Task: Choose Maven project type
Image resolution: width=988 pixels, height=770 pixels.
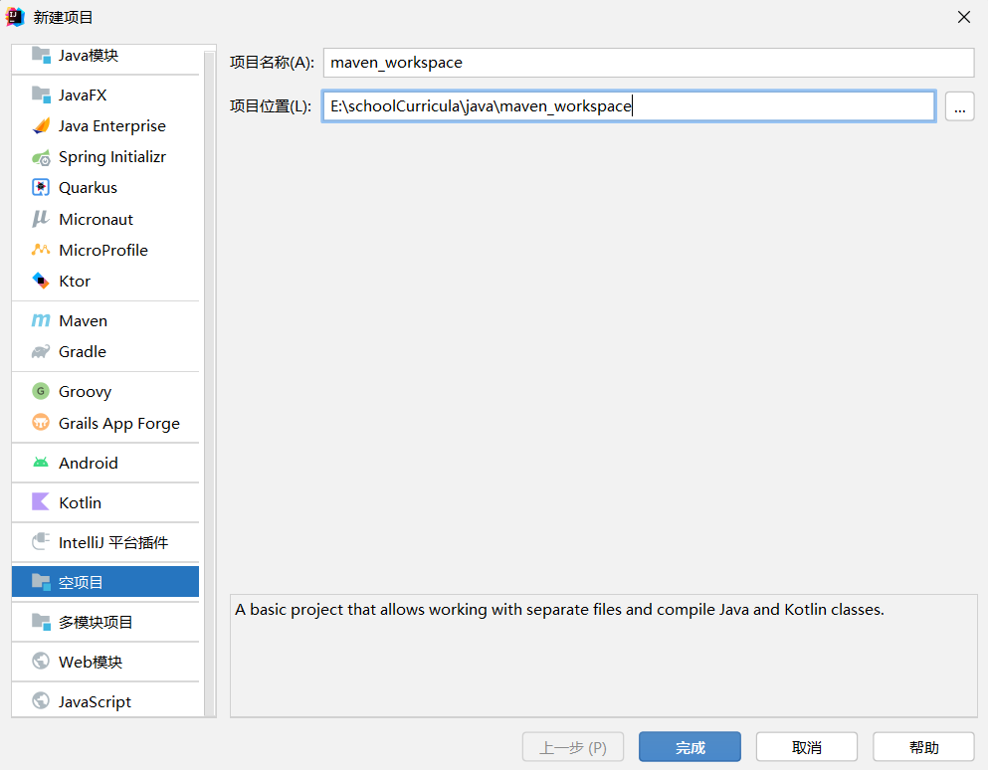Action: point(105,320)
